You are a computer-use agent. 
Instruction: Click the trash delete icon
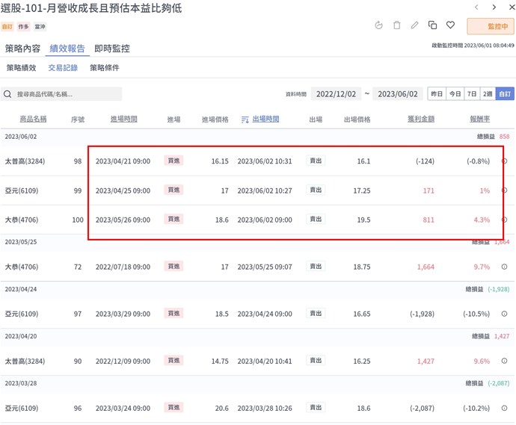pyautogui.click(x=397, y=25)
